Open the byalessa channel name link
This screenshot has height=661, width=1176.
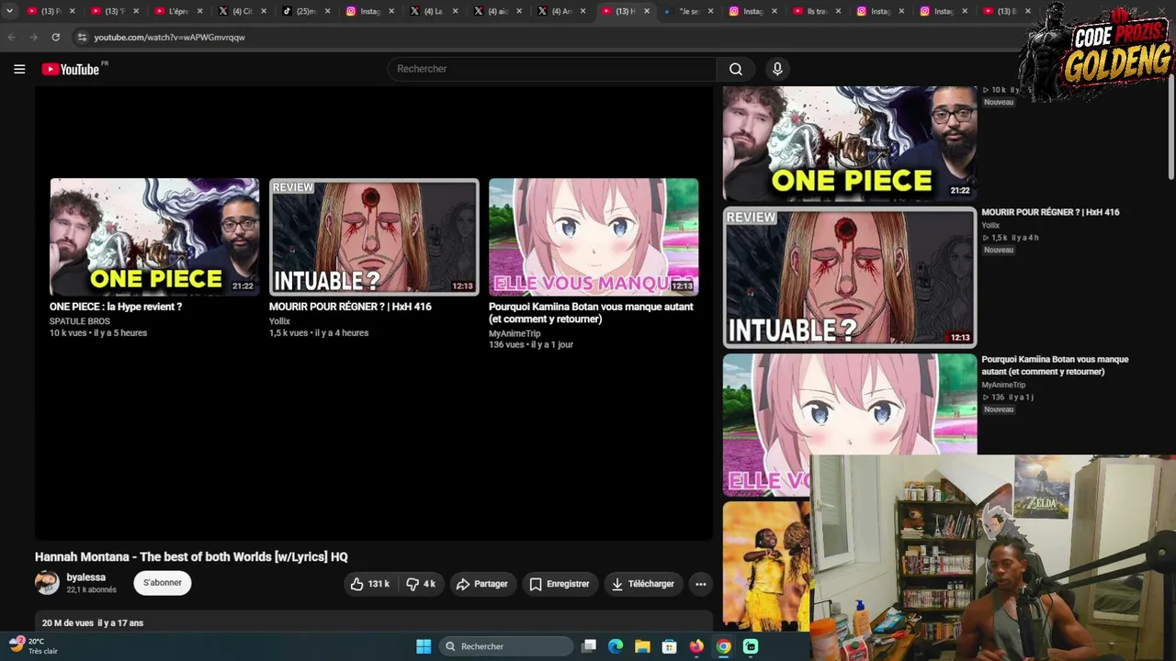(86, 577)
